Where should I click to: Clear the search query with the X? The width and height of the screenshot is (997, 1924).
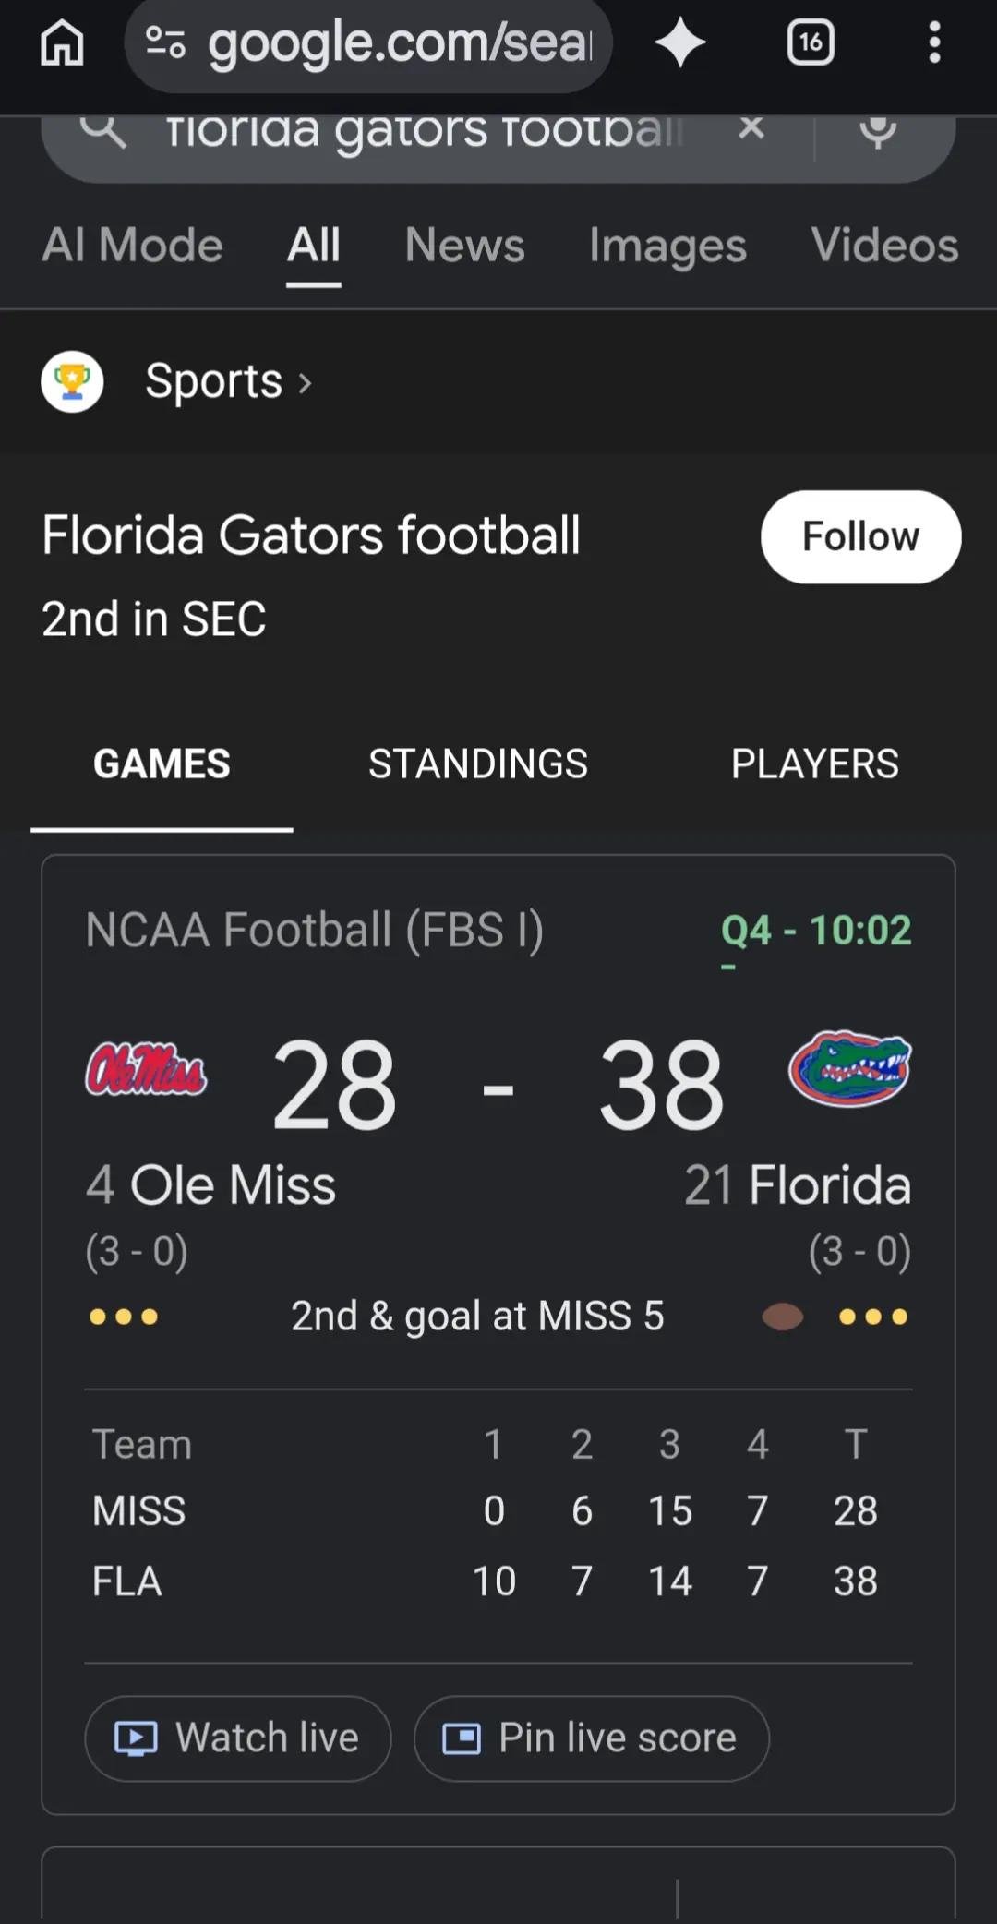[751, 127]
